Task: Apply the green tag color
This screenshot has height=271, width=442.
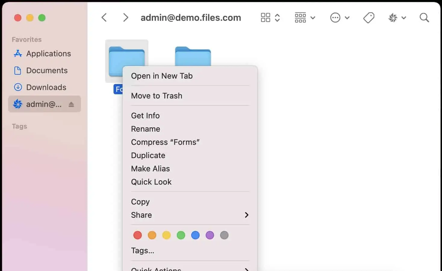Action: click(181, 235)
